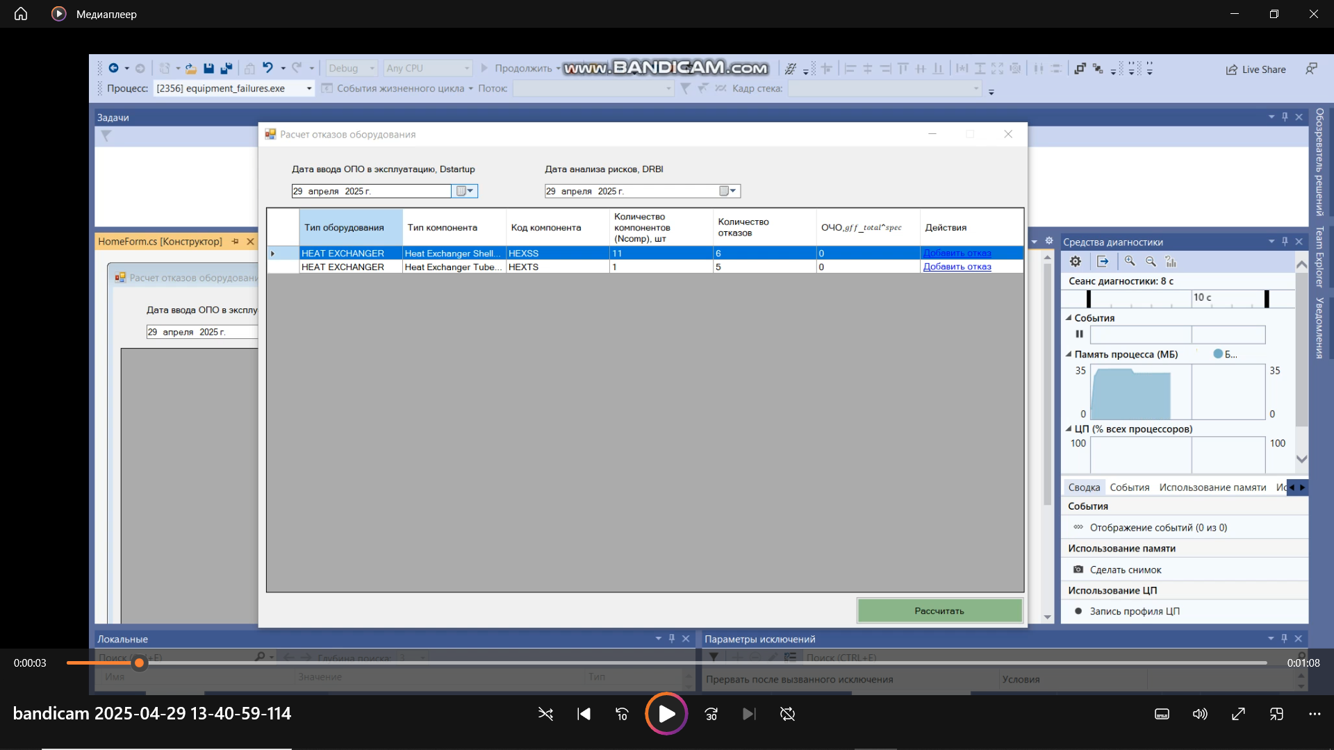The width and height of the screenshot is (1334, 750).
Task: Toggle repeat mode in media player
Action: [787, 714]
